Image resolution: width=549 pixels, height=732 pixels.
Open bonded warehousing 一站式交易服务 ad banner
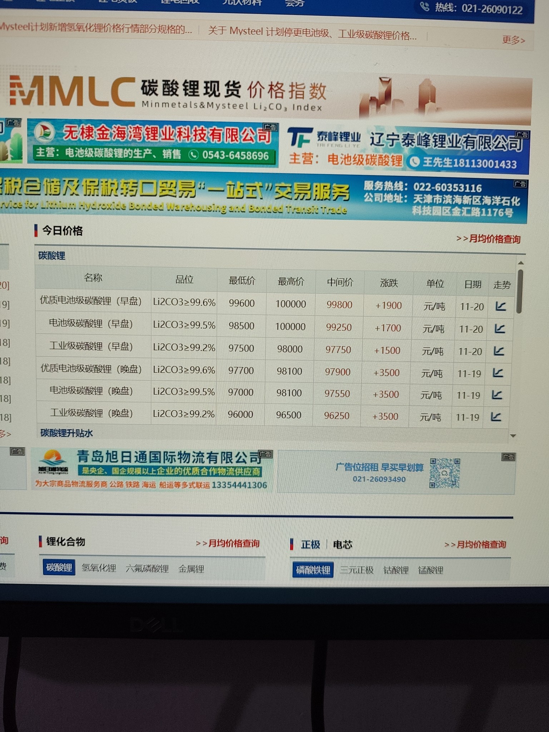pos(264,196)
